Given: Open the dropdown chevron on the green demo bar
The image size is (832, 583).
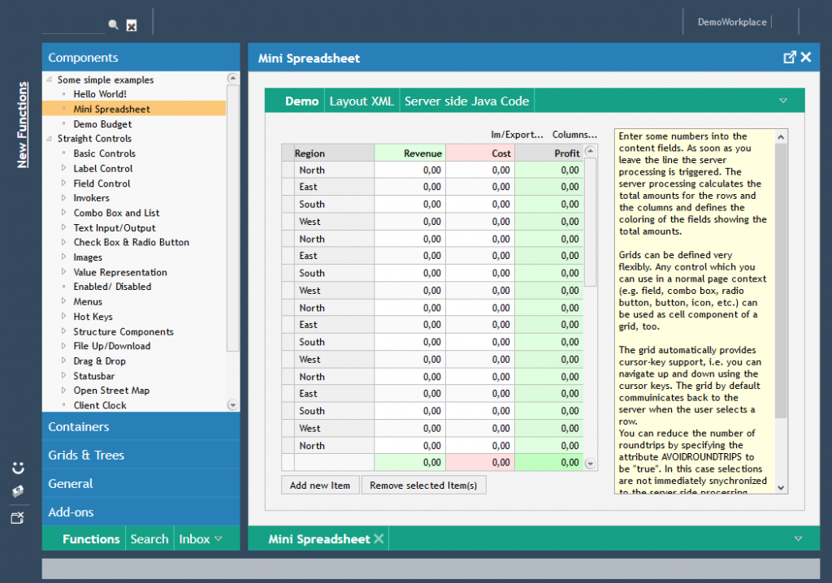Looking at the screenshot, I should tap(782, 100).
